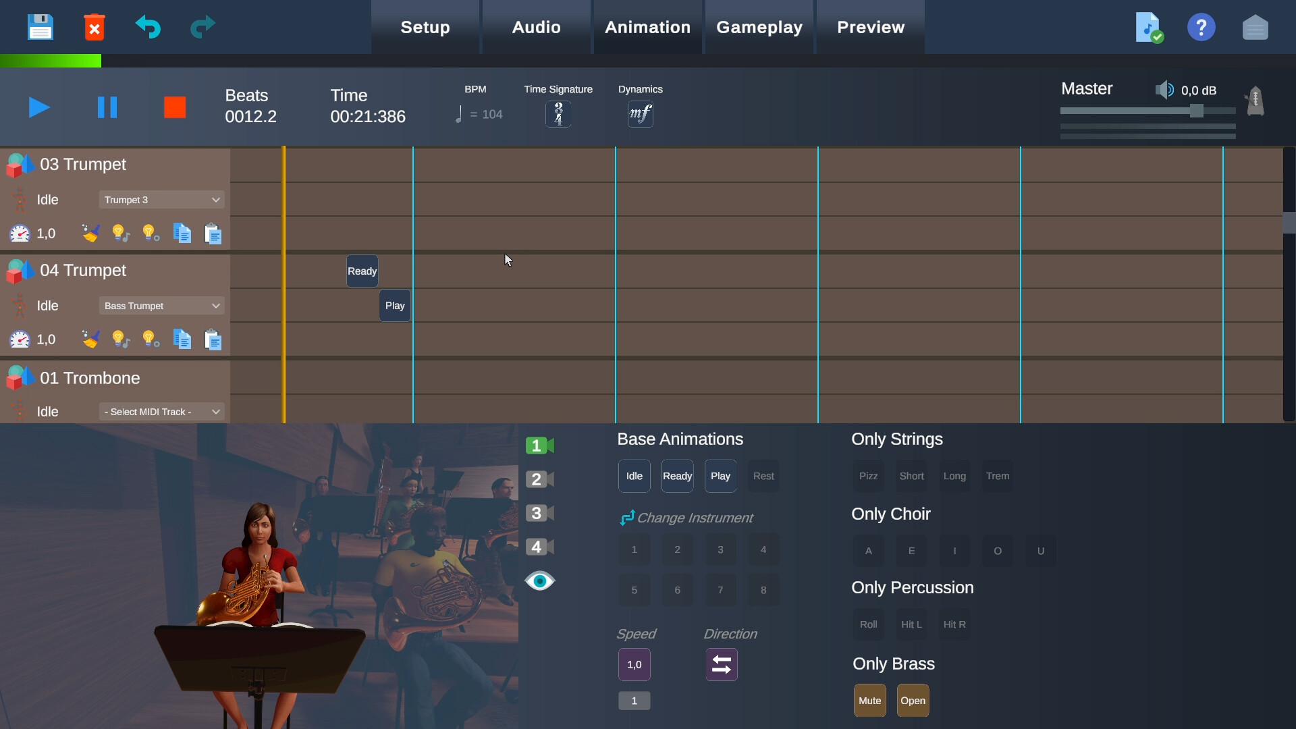Open the Trumpet 3 MIDI track dropdown
This screenshot has width=1296, height=729.
click(161, 200)
